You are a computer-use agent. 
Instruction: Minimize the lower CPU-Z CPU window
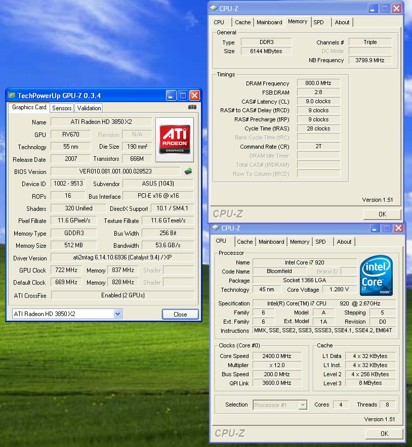click(x=375, y=228)
